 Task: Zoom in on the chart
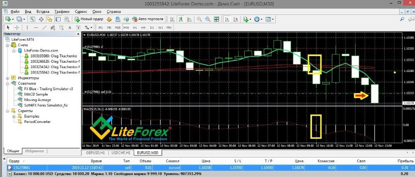pyautogui.click(x=199, y=19)
